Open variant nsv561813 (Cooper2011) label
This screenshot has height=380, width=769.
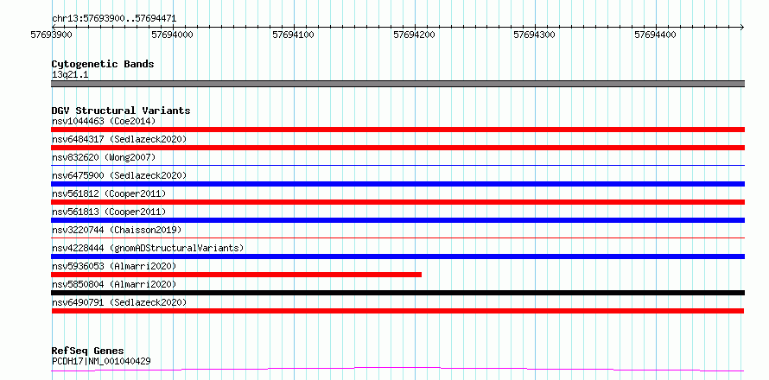pyautogui.click(x=109, y=212)
